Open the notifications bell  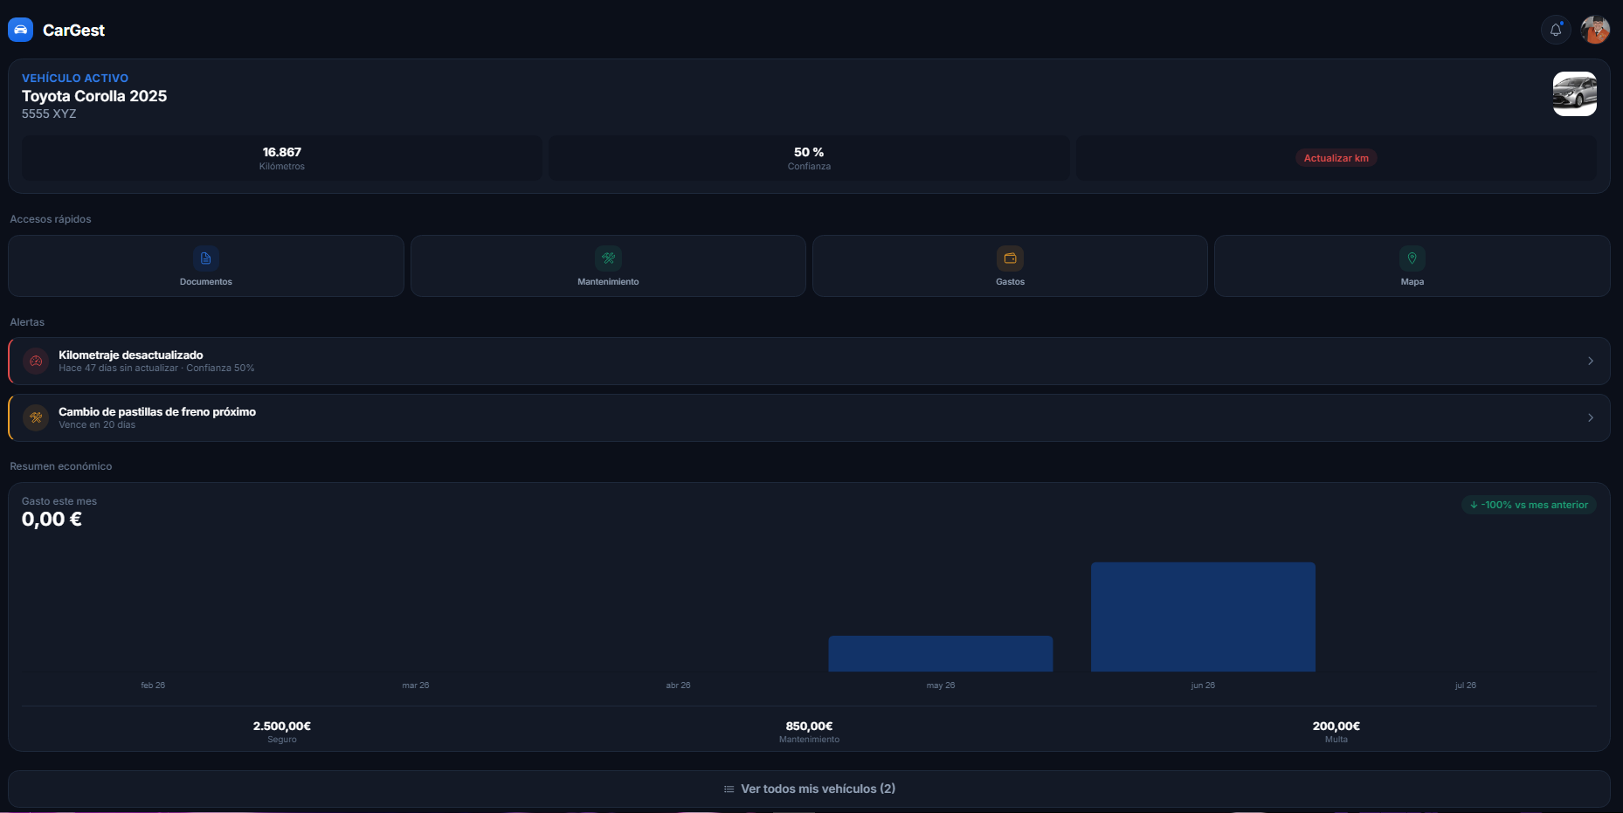click(1556, 30)
